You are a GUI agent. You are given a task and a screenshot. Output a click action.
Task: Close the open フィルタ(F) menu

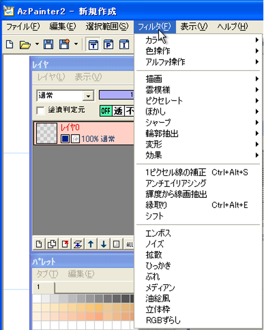(x=155, y=27)
